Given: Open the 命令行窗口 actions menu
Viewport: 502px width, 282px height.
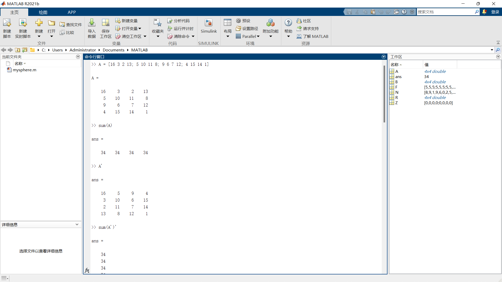Looking at the screenshot, I should [384, 57].
